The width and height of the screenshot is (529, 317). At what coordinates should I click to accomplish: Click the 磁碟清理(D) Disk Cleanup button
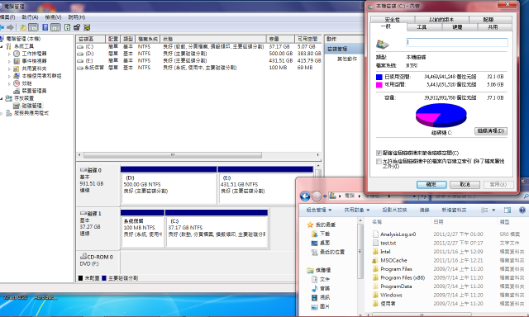pos(491,130)
